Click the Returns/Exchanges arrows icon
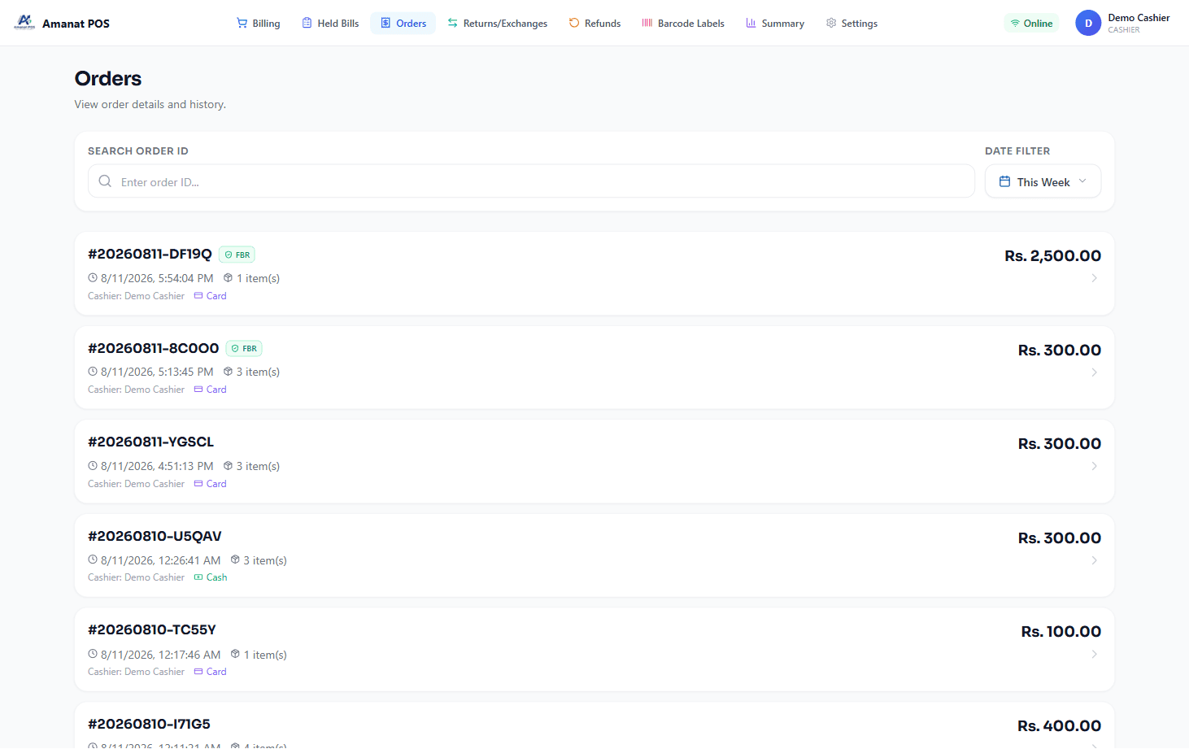1189x749 pixels. (452, 23)
